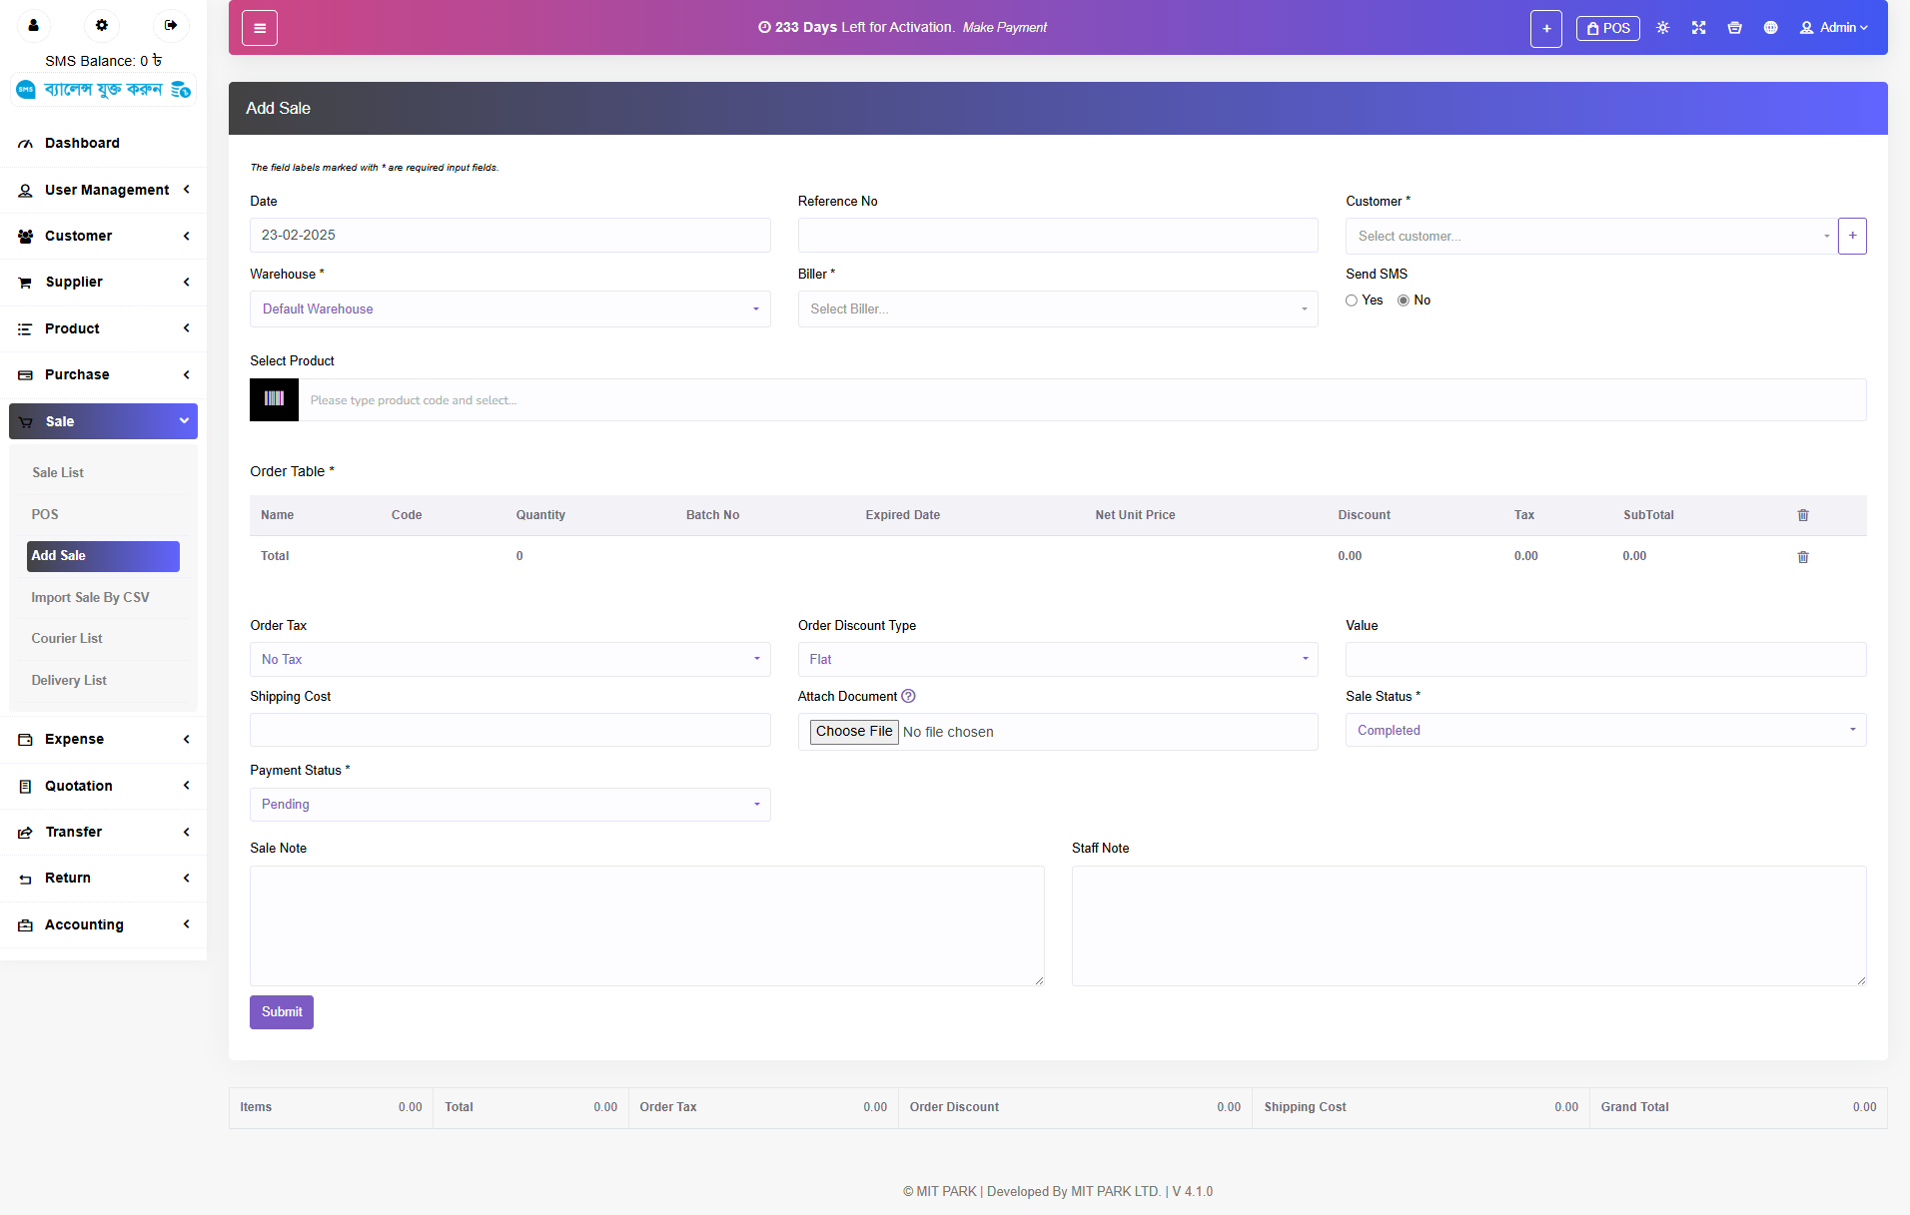Click the barcode scanner icon

pos(274,399)
